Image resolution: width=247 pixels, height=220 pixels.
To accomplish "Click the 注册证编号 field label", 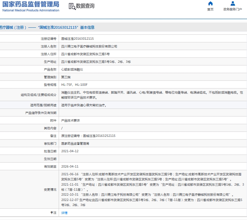I will (x=49, y=39).
